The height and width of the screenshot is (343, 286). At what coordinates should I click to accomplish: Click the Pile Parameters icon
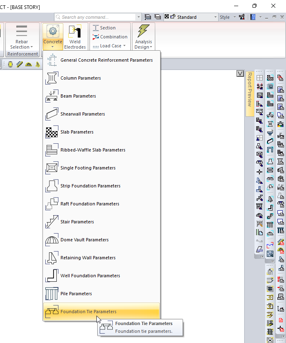pos(51,294)
